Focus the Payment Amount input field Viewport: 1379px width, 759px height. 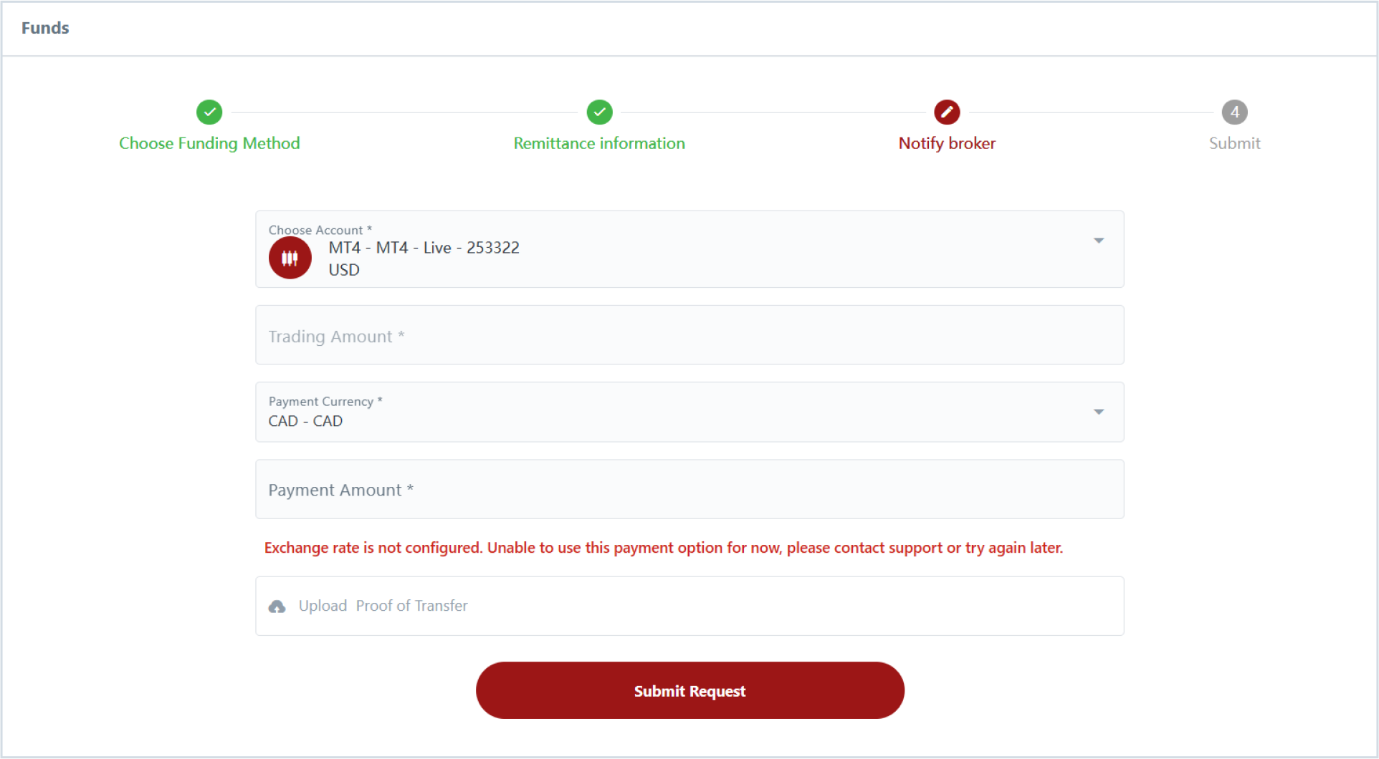689,489
